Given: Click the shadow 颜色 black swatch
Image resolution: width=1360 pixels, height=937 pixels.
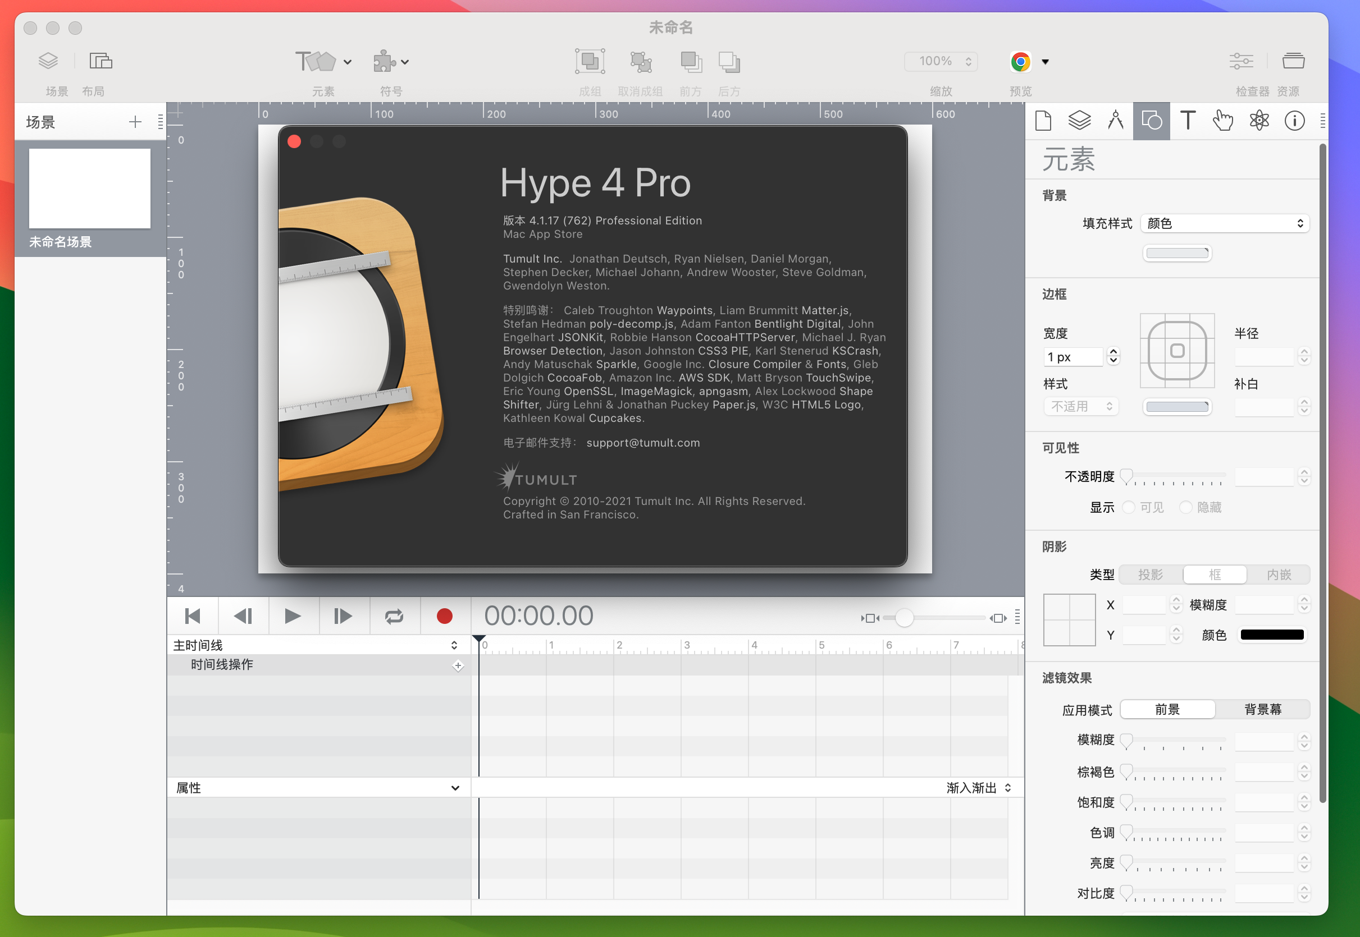Looking at the screenshot, I should click(1272, 635).
